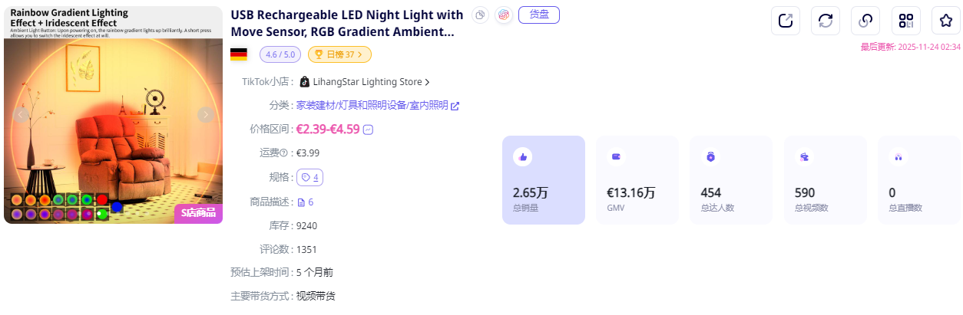Expand daily rank 日榜 37 badge
This screenshot has height=315, width=963.
coord(339,54)
